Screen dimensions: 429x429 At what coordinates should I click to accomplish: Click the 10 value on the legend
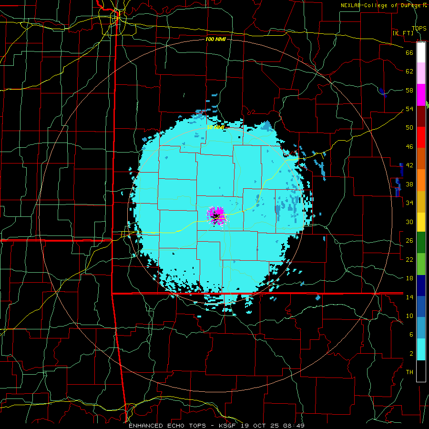click(409, 316)
